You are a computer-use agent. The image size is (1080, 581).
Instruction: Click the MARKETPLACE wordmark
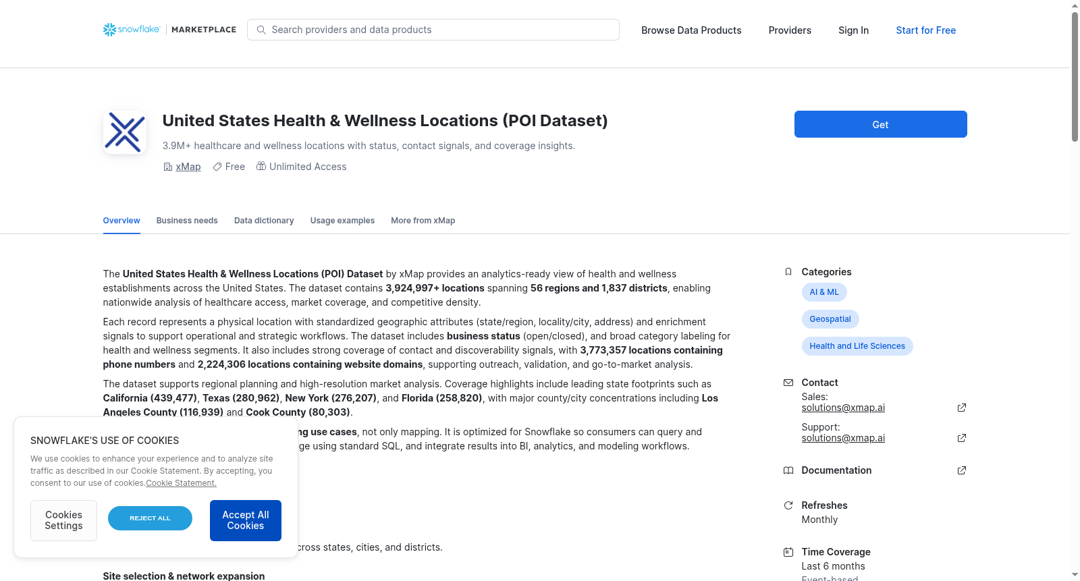tap(204, 30)
